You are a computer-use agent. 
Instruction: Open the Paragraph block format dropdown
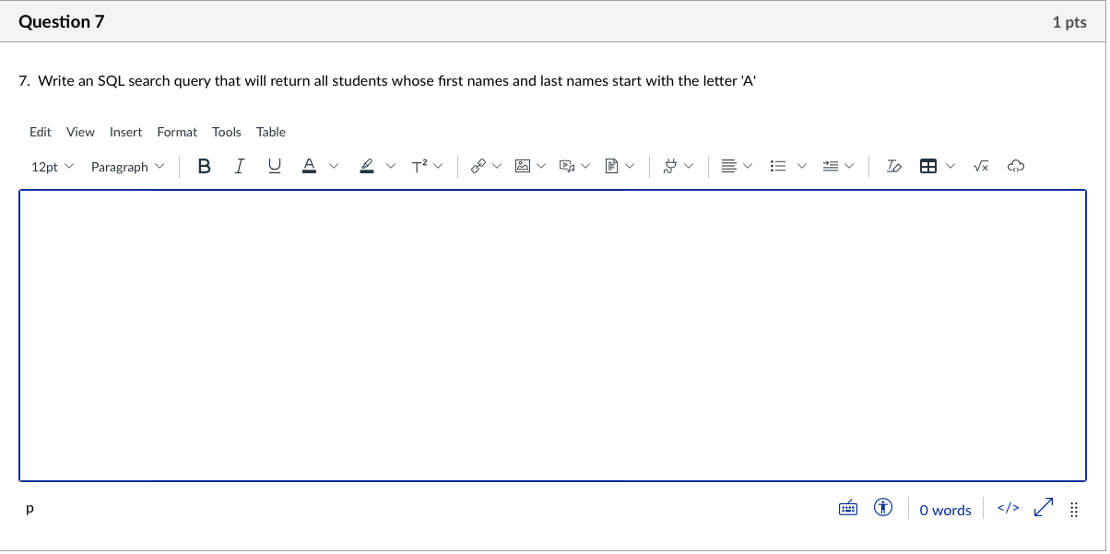coord(127,167)
